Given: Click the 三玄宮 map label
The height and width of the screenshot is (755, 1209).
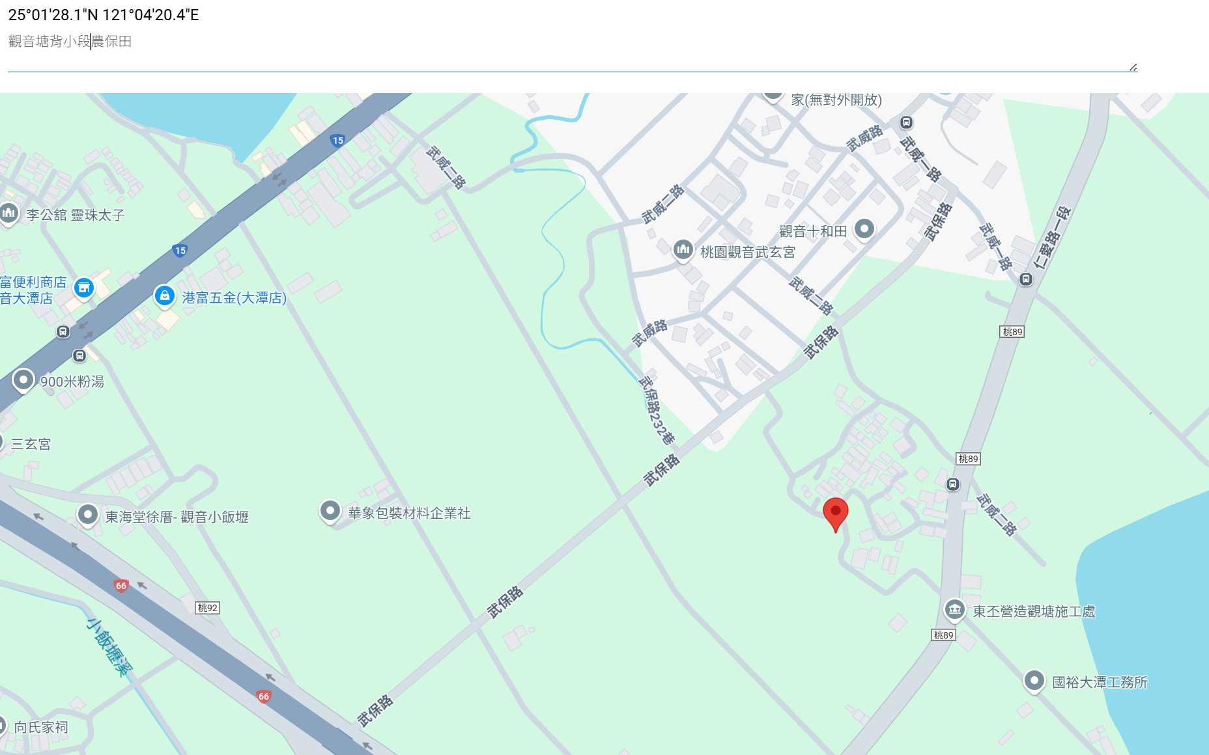Looking at the screenshot, I should coord(31,444).
